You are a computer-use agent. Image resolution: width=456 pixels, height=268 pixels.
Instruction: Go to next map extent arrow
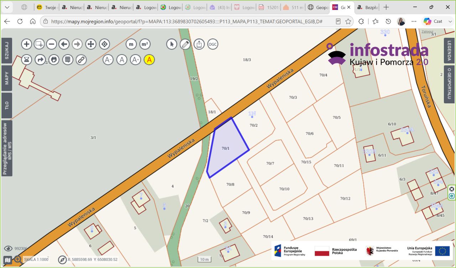pyautogui.click(x=77, y=44)
